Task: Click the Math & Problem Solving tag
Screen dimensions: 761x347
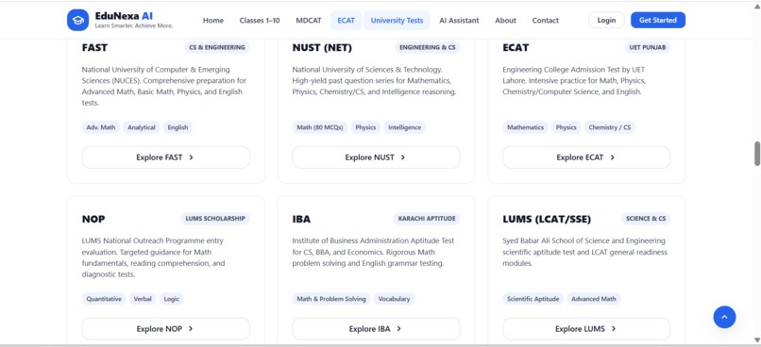Action: click(331, 299)
